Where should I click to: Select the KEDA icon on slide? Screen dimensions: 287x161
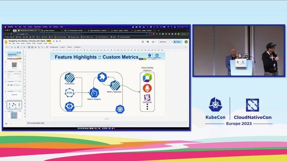tap(70, 93)
